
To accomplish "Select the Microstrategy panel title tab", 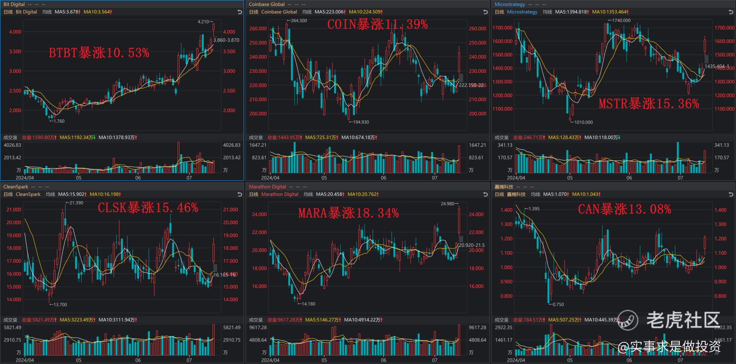I will point(510,4).
